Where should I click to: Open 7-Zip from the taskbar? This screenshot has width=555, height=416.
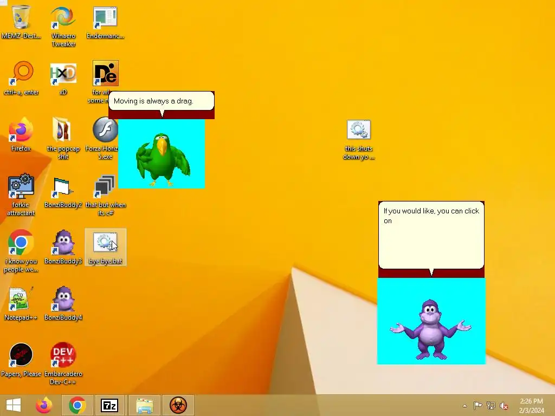tap(109, 405)
